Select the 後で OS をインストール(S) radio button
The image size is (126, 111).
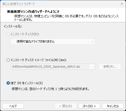(x=8, y=83)
